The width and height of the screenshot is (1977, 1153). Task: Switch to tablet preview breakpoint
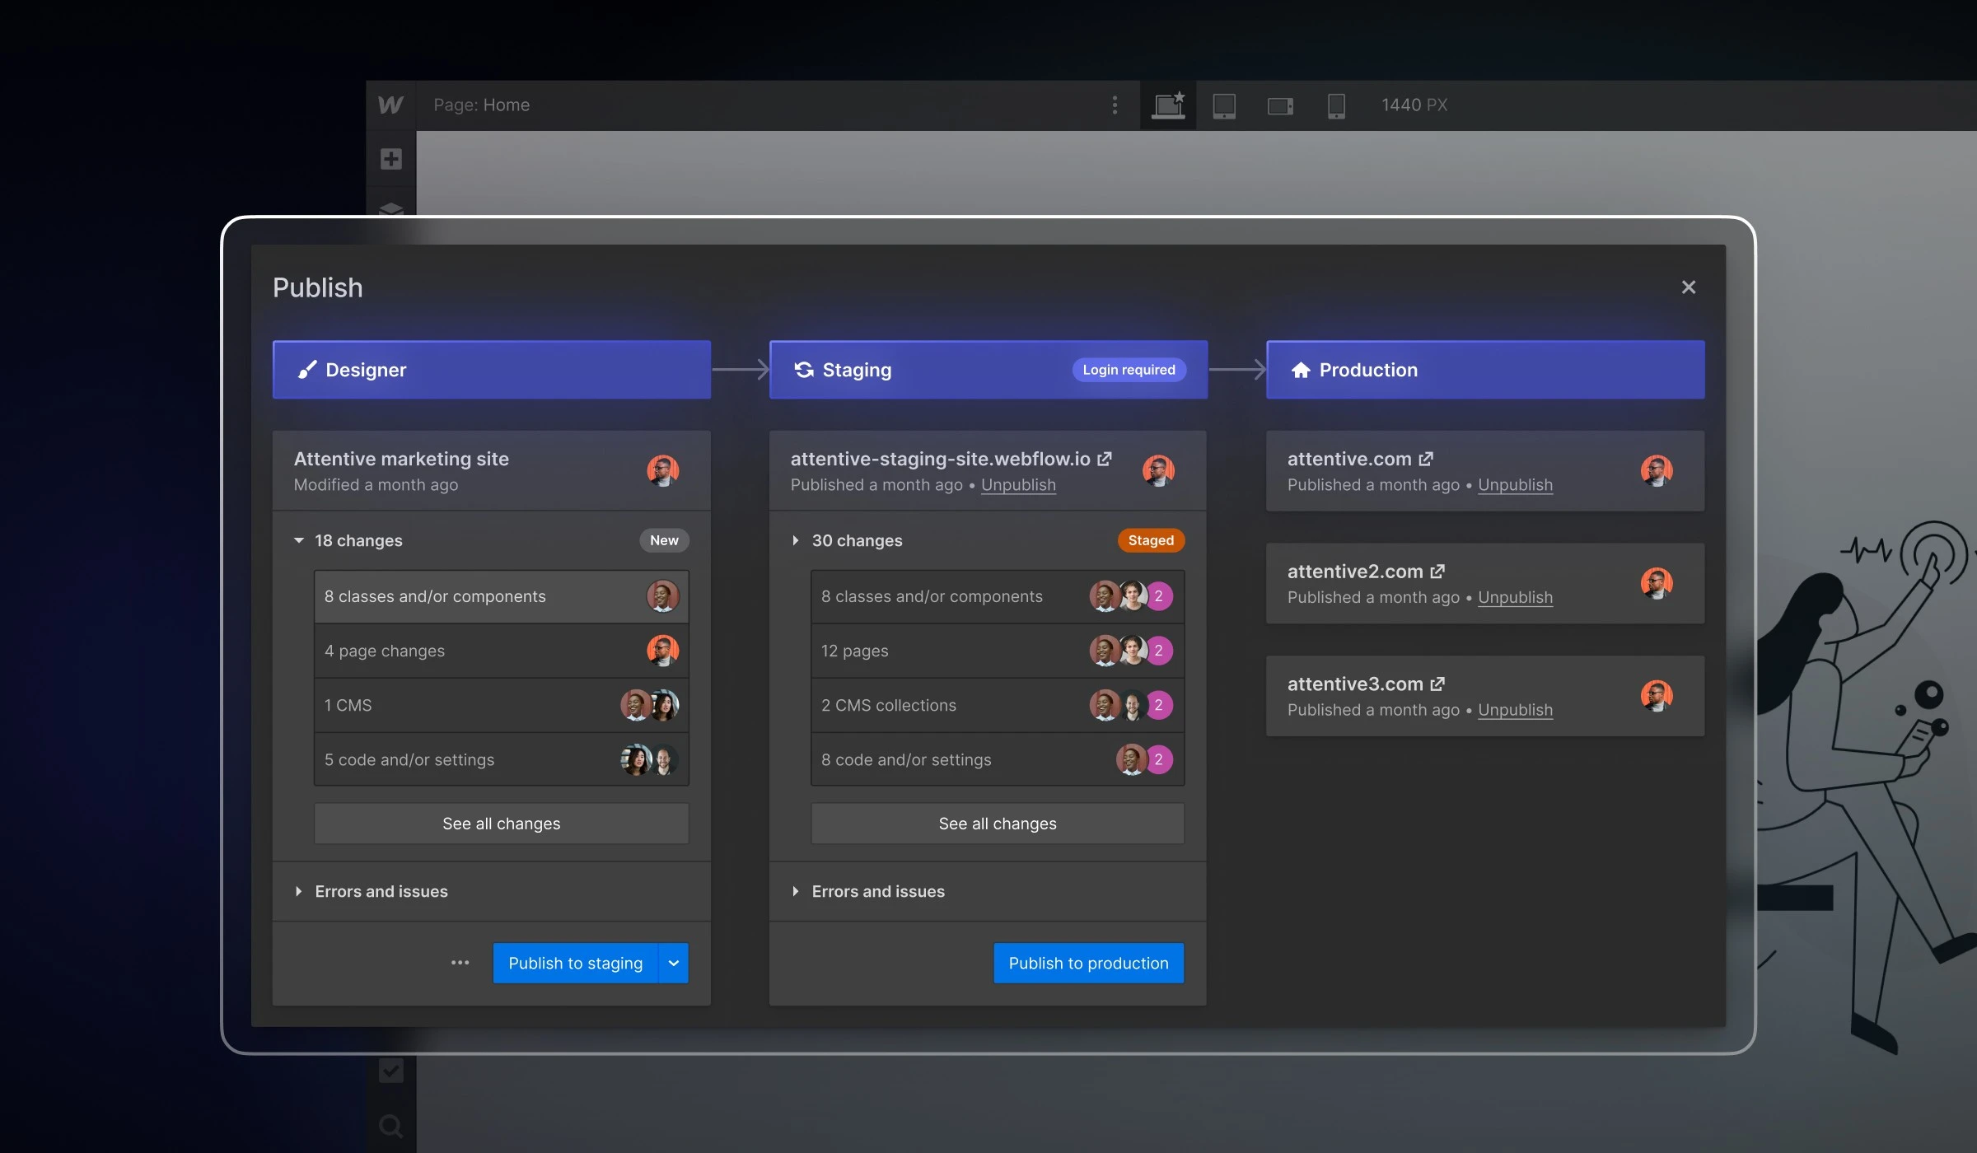(x=1224, y=105)
